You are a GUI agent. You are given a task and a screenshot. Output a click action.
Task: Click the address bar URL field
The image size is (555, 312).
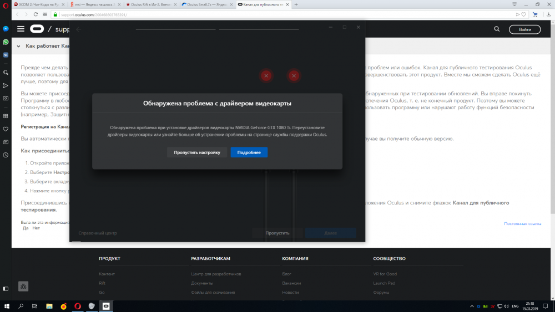coord(283,14)
